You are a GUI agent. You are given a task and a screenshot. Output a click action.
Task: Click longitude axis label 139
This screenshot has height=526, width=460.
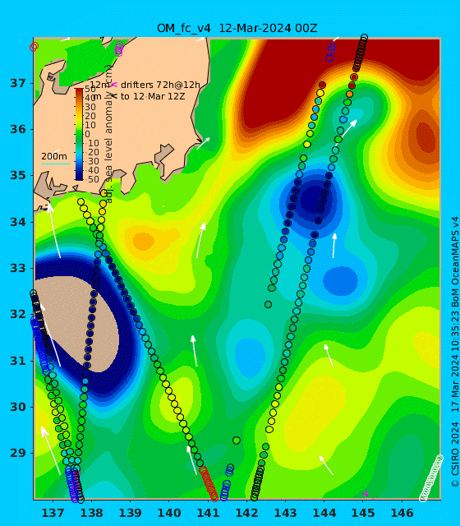click(130, 513)
